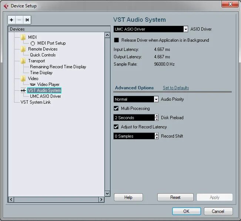
Task: Click the Reset tree arrow-to-bar icon
Action: 27,20
